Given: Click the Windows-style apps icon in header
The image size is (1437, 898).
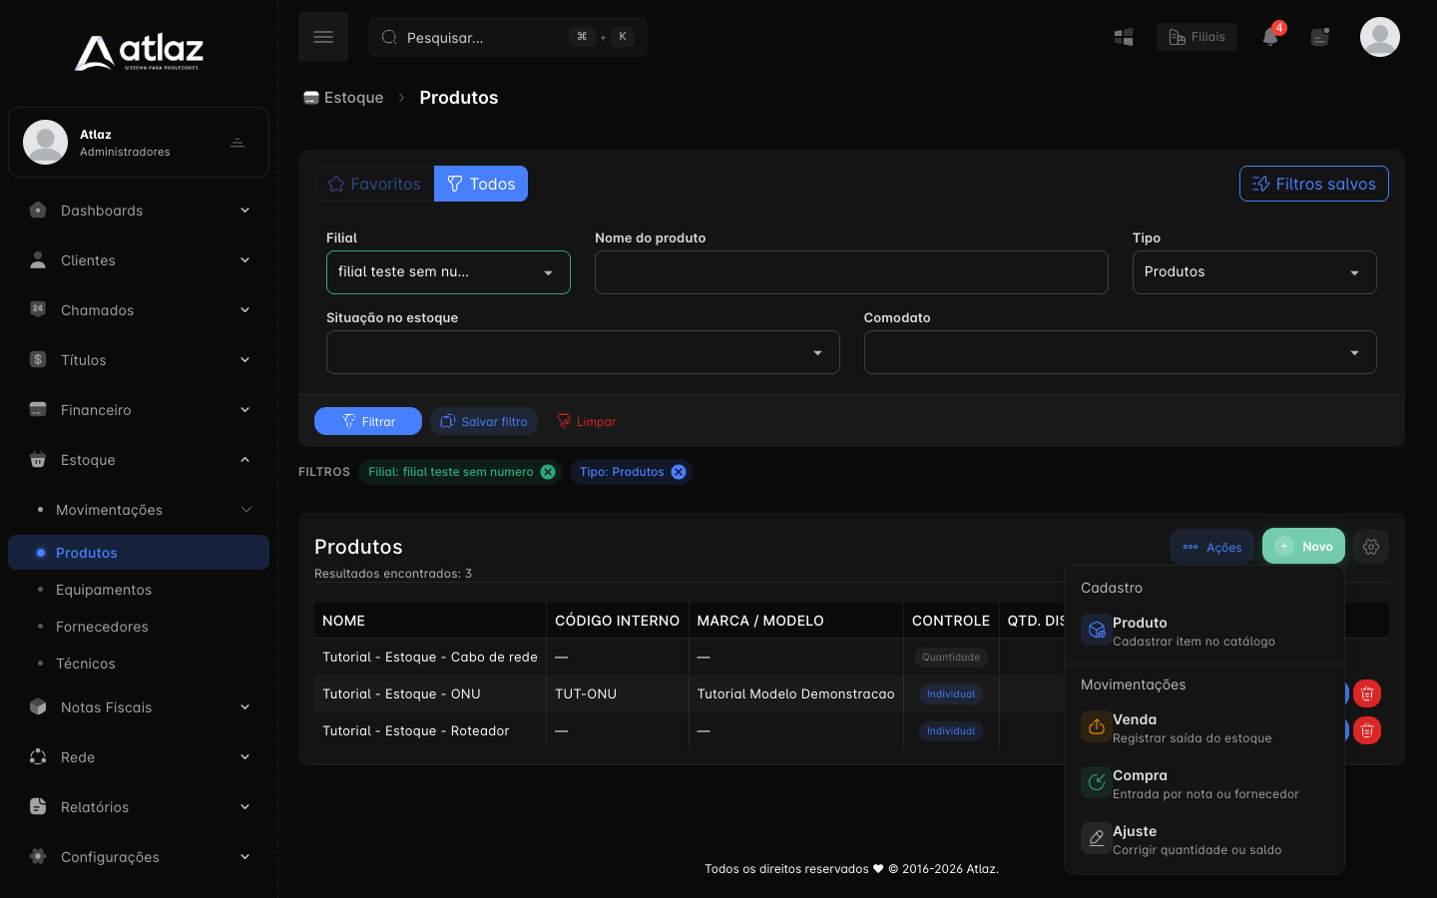Looking at the screenshot, I should click(1124, 37).
